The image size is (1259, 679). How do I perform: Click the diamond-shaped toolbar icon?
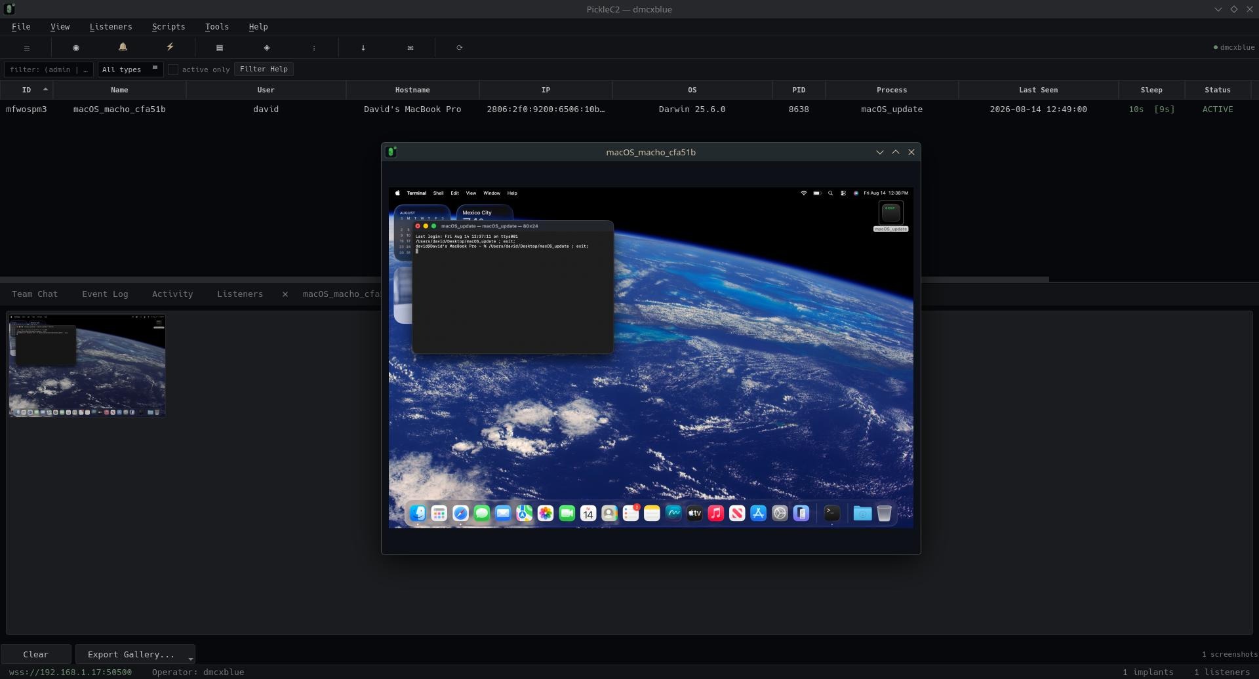tap(267, 48)
